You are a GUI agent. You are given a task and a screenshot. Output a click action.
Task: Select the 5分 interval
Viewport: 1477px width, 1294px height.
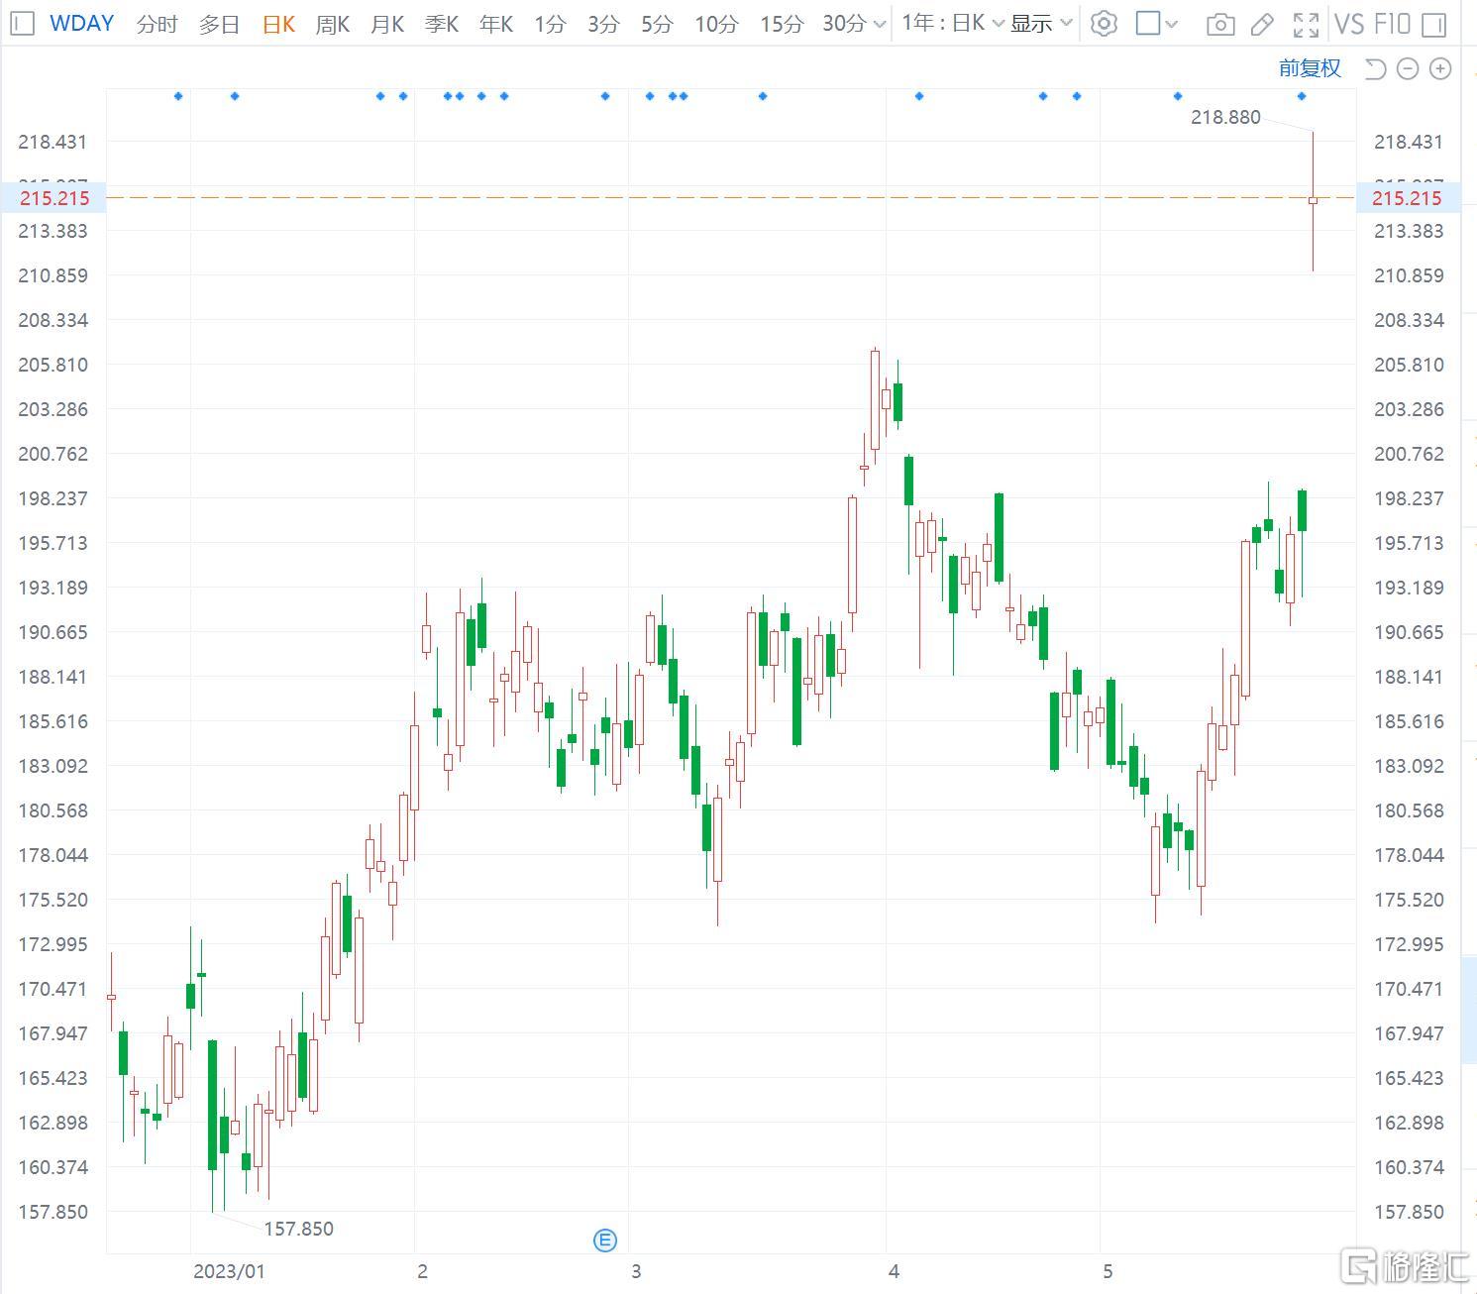pyautogui.click(x=655, y=24)
